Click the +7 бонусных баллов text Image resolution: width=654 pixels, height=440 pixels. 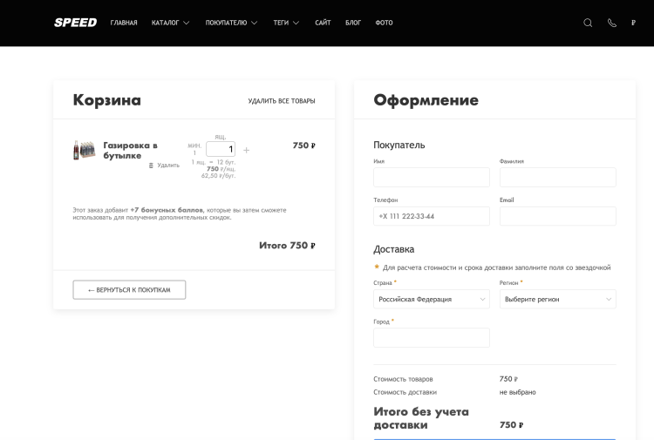pyautogui.click(x=167, y=210)
